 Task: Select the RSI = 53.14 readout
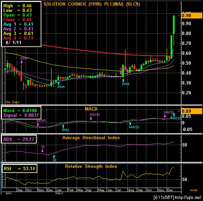coord(19,169)
